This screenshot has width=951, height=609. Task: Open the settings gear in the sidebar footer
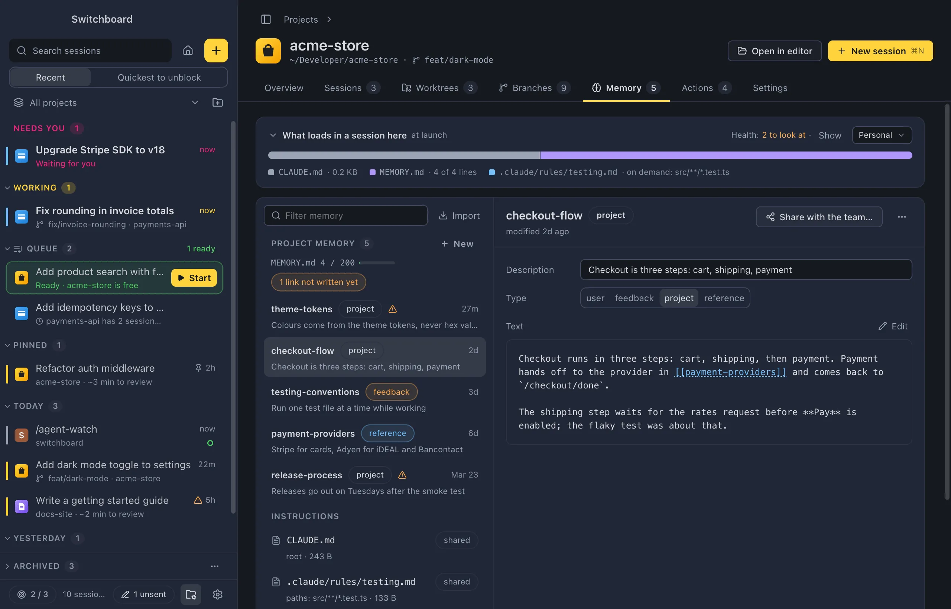tap(218, 595)
